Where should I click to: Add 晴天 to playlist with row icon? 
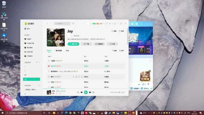click(x=76, y=77)
